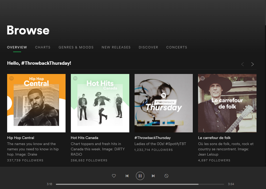This screenshot has width=266, height=189.
Task: Click the Hot Hits Canada title link
Action: (x=84, y=138)
